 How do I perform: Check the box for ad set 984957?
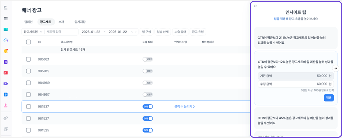(28, 95)
